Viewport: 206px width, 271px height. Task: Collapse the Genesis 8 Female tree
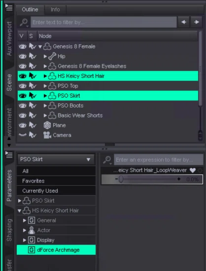click(x=40, y=47)
